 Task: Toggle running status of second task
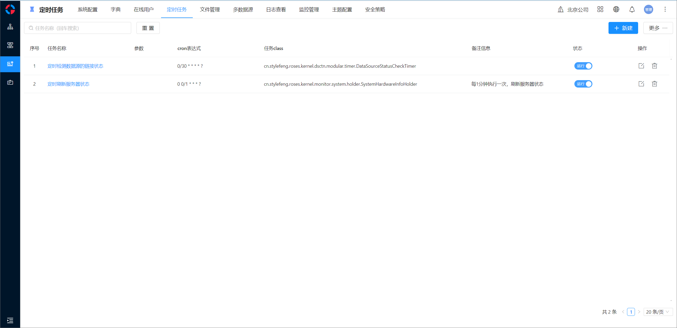pyautogui.click(x=583, y=84)
